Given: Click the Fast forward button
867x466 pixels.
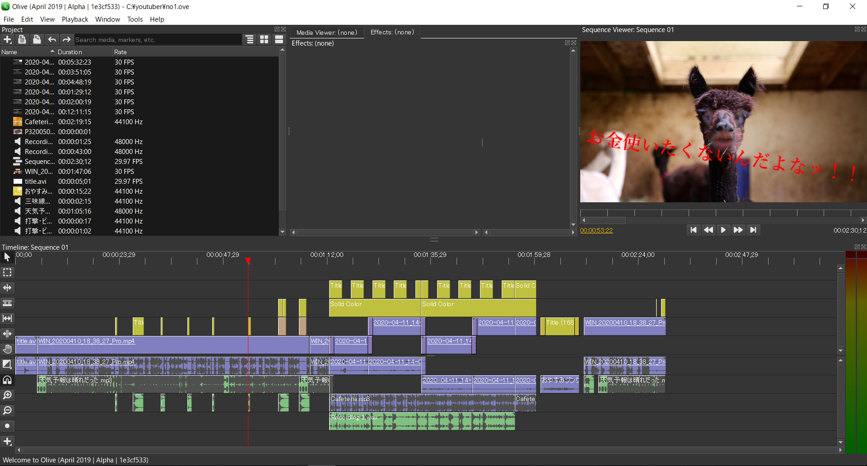Looking at the screenshot, I should pyautogui.click(x=738, y=230).
